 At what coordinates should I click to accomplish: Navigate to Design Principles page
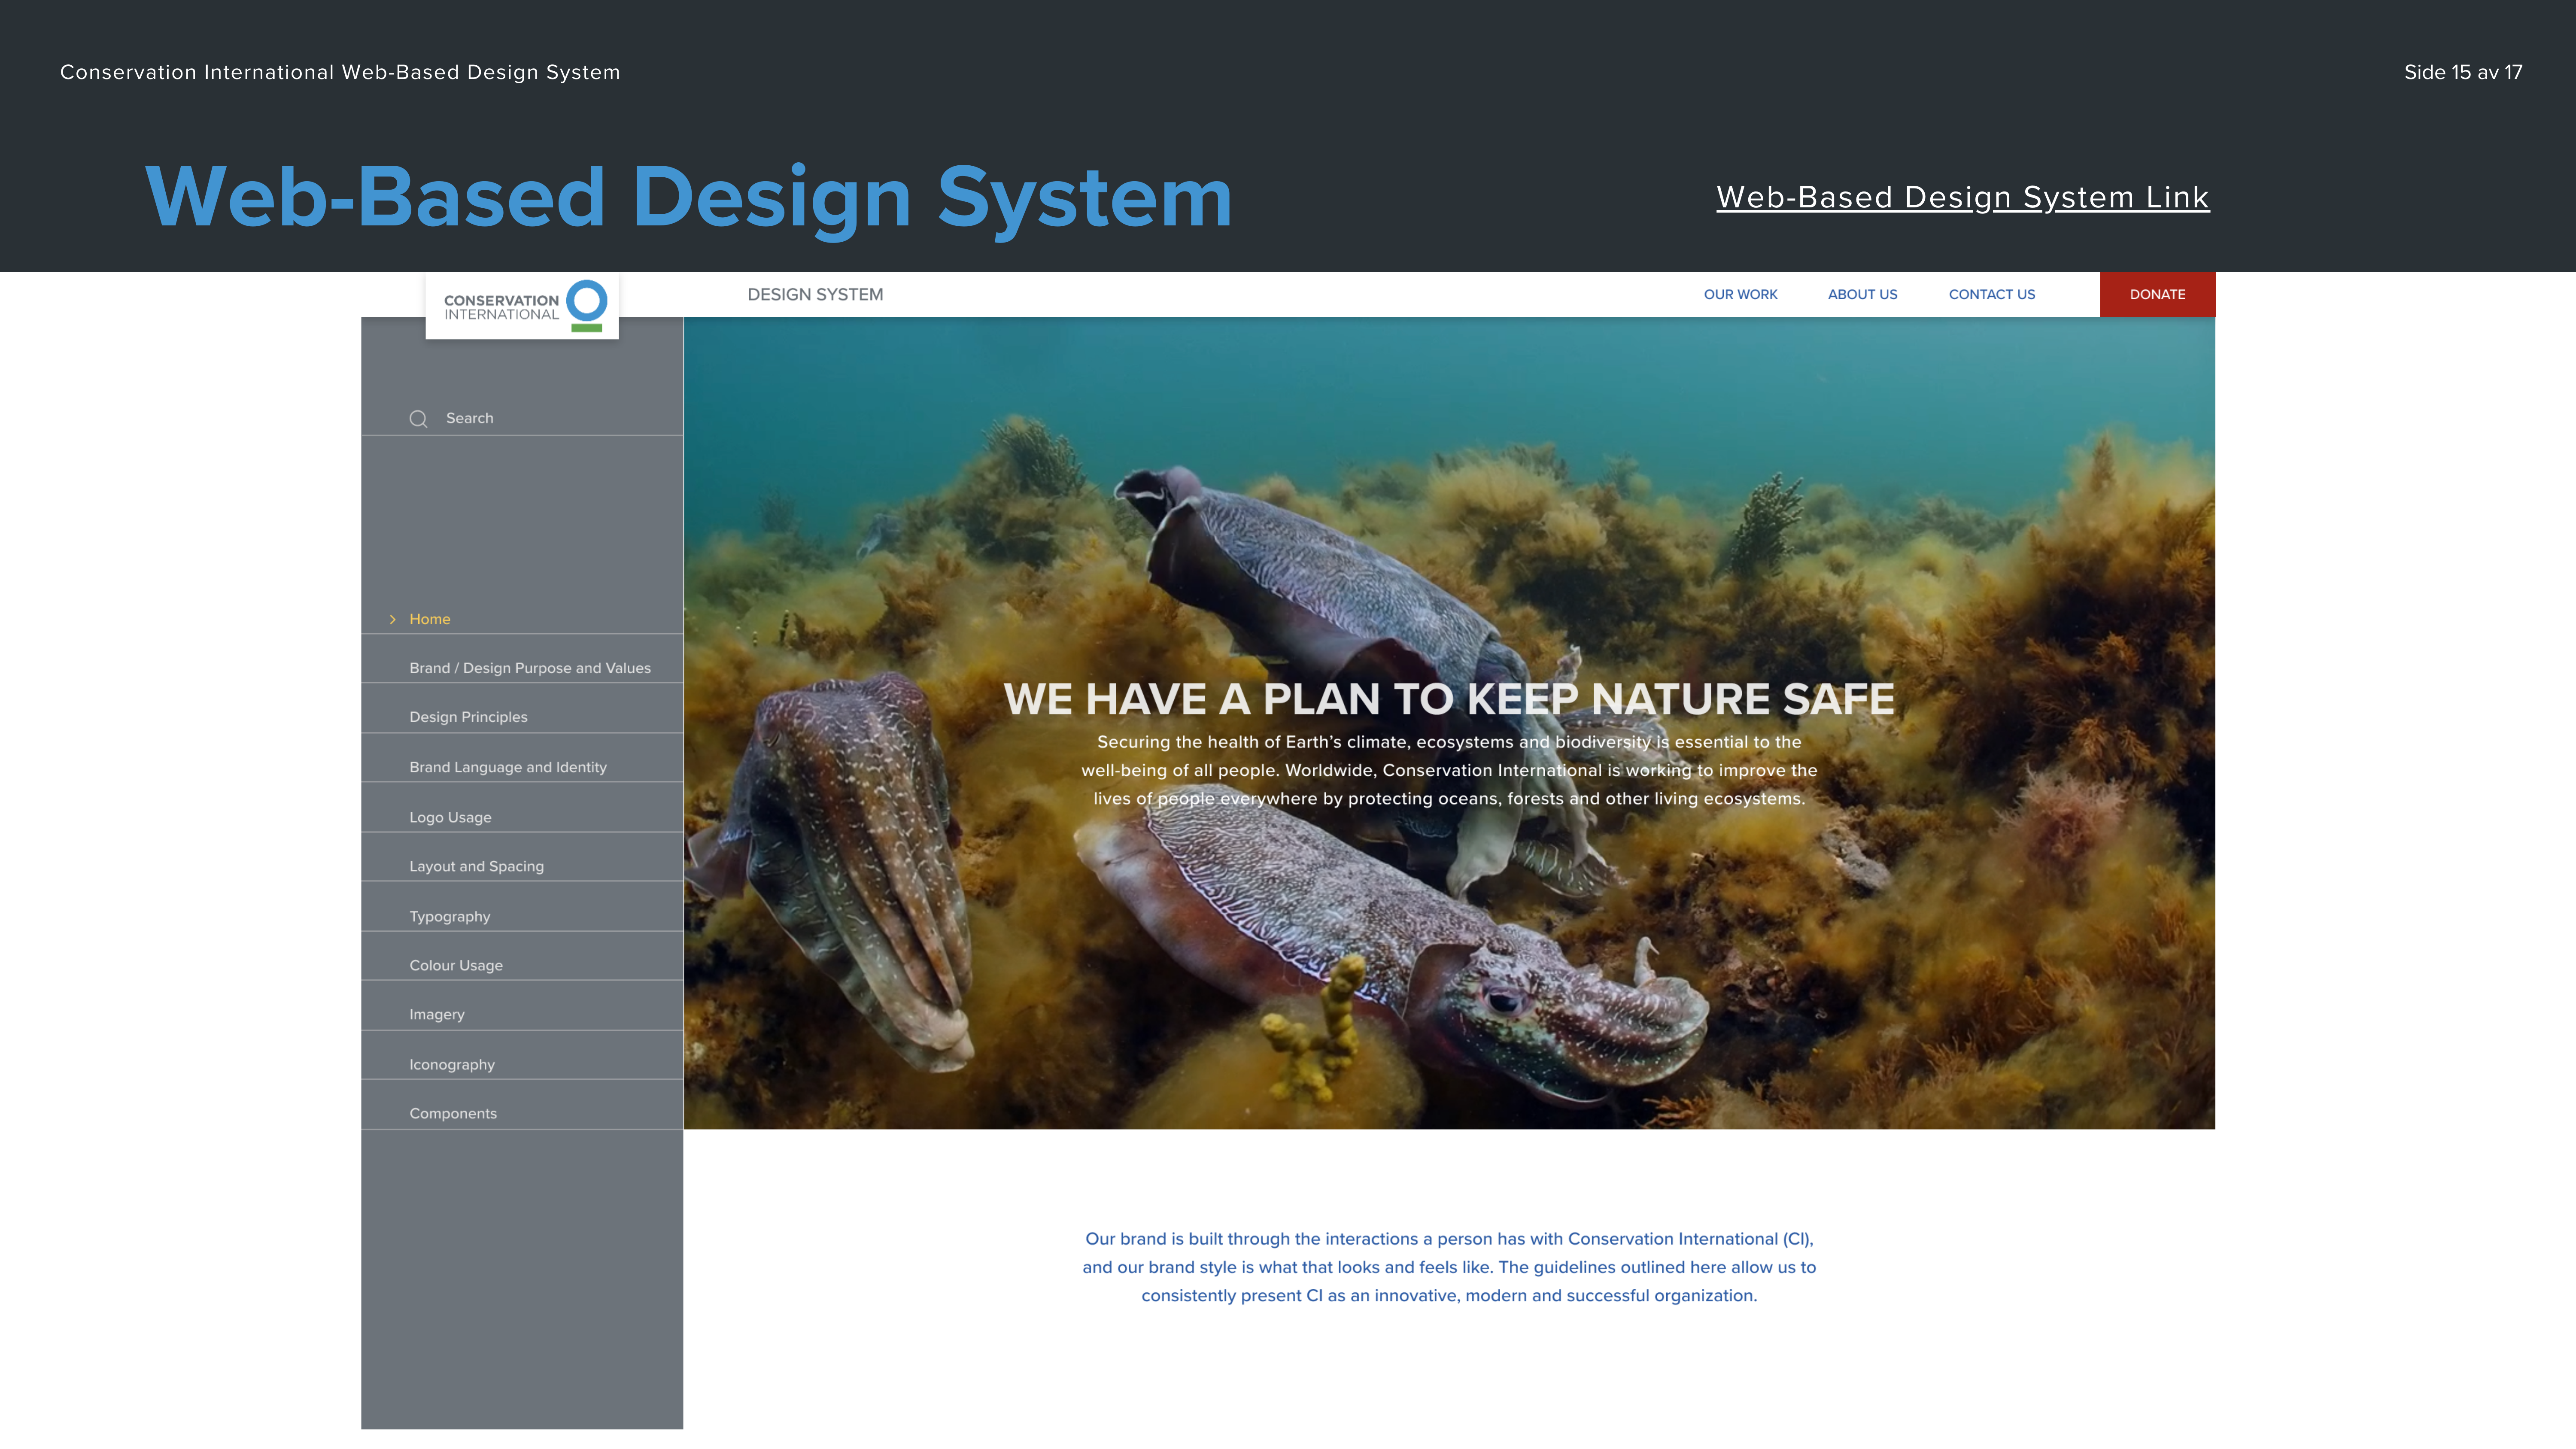pyautogui.click(x=468, y=717)
